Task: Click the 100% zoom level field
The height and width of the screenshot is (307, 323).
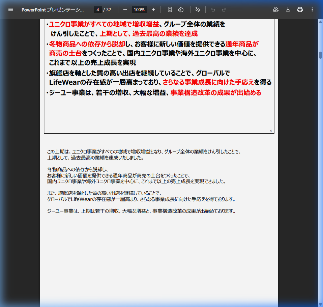Action: click(x=139, y=9)
